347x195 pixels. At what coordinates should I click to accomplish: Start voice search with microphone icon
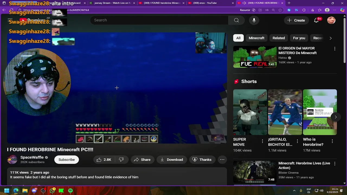coord(254,20)
